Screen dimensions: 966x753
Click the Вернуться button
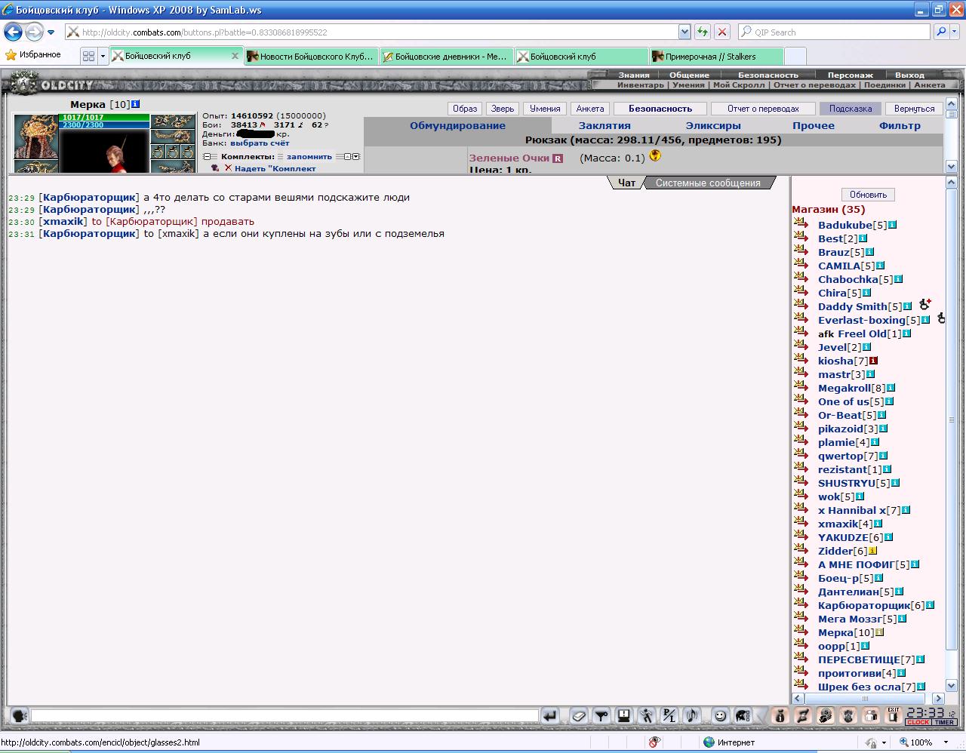914,108
